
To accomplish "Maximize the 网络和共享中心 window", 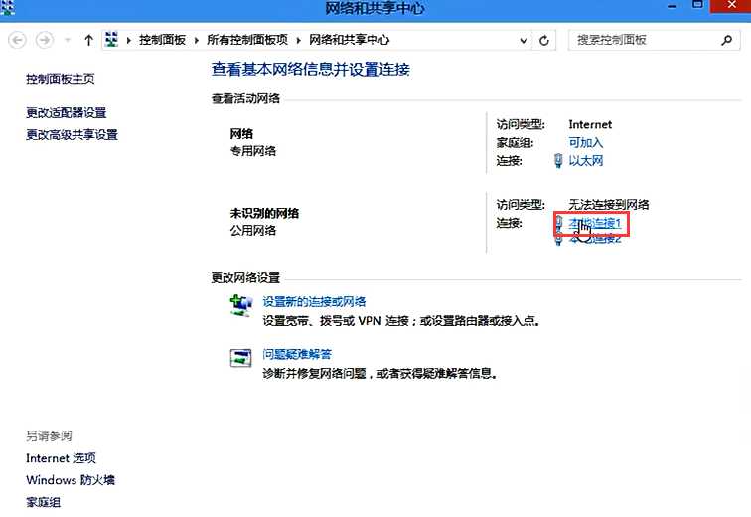I will pyautogui.click(x=697, y=5).
